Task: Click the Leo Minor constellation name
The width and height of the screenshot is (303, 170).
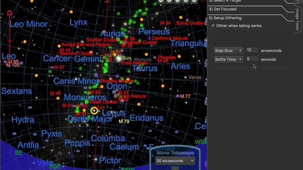Action: (x=28, y=24)
